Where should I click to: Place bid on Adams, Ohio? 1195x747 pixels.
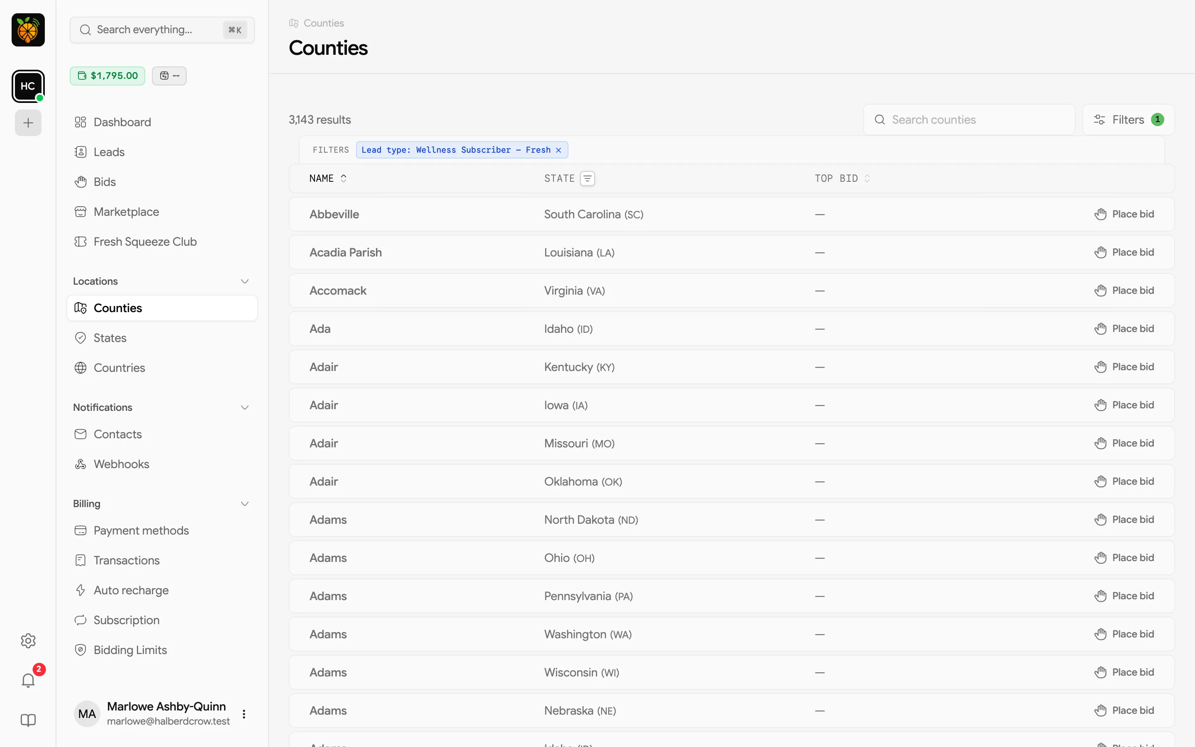point(1124,557)
